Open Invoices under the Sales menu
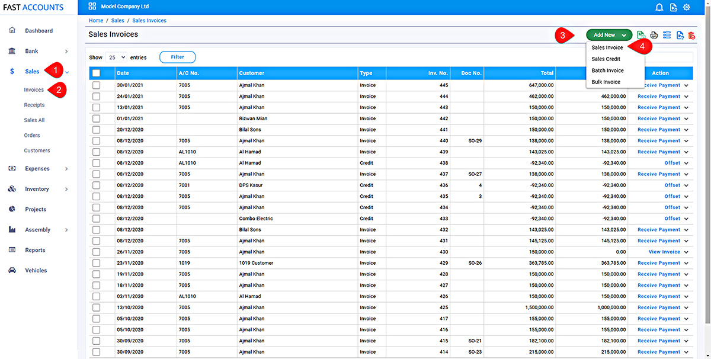 tap(34, 90)
